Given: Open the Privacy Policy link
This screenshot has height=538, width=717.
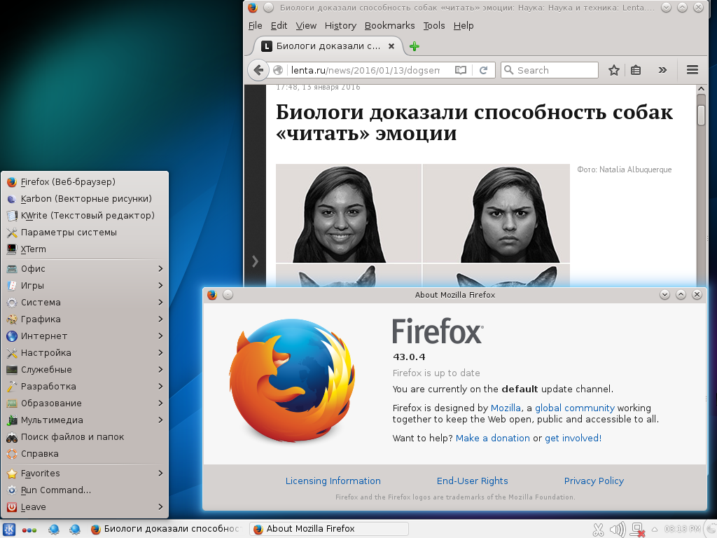Looking at the screenshot, I should tap(593, 481).
